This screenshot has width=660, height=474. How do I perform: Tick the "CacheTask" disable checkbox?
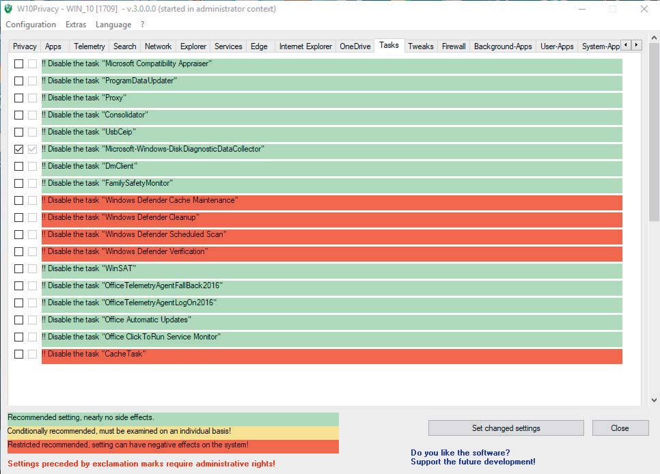click(18, 354)
